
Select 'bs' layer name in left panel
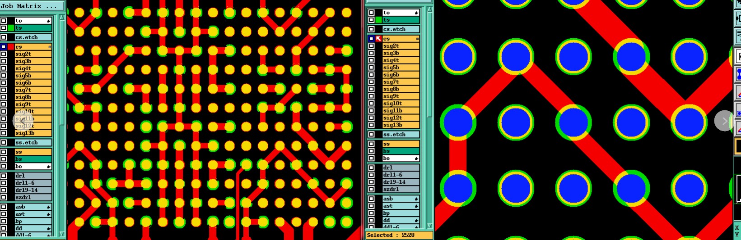click(33, 159)
